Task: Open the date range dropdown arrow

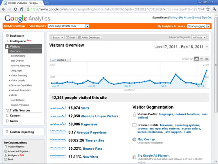Action: pyautogui.click(x=207, y=47)
